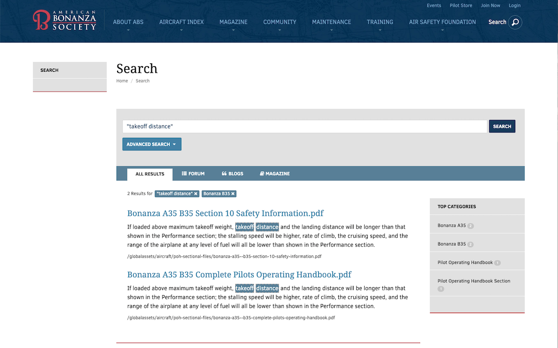Open the Pilot Store link
This screenshot has height=348, width=558.
pos(461,5)
